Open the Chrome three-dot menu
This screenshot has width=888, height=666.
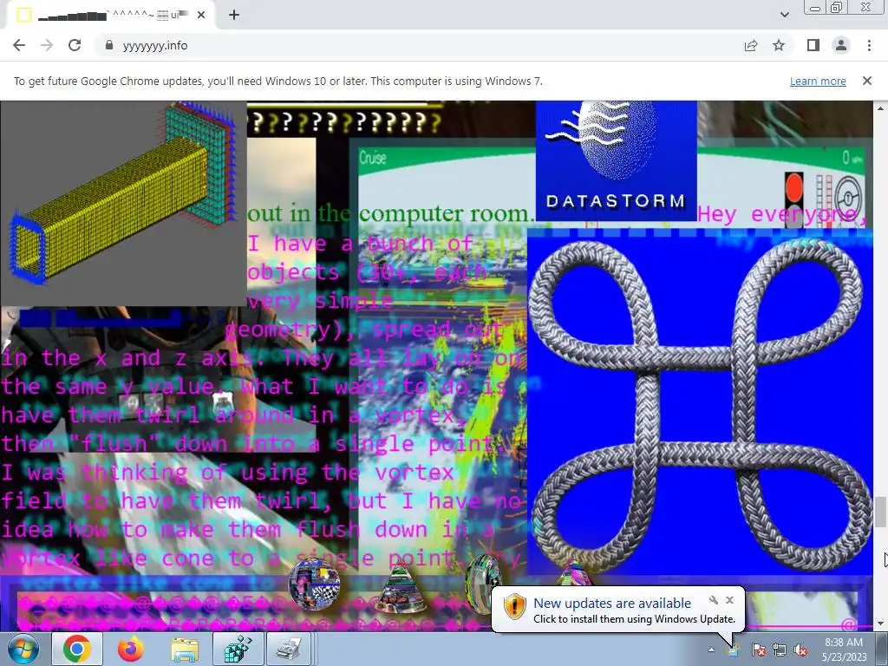(x=869, y=45)
